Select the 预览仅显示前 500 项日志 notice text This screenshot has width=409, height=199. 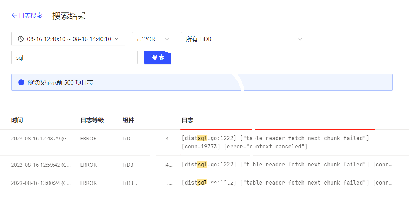coord(60,83)
